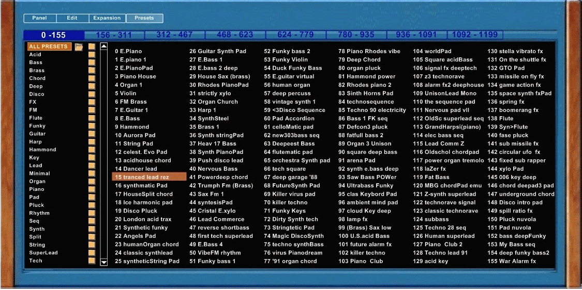Screen dimensions: 582x290
Task: Click the orange square next to Harp
Action: point(92,142)
